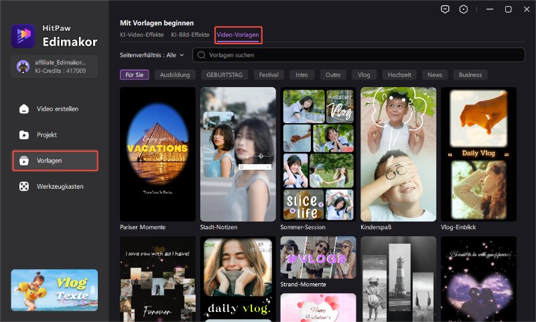Open the Pariser Momente template thumbnail
This screenshot has height=322, width=536.
157,153
